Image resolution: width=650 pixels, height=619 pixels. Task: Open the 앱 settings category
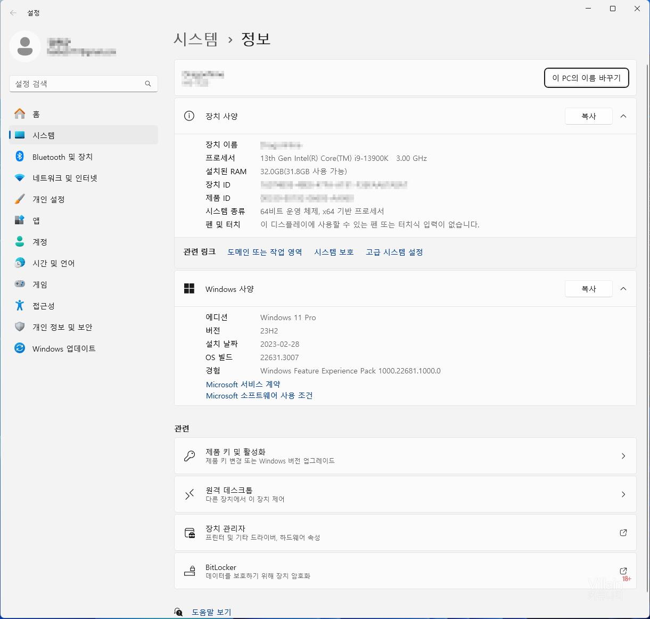point(36,221)
